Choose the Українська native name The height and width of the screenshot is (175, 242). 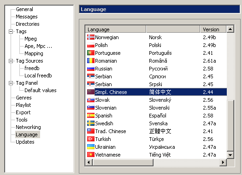pyautogui.click(x=162, y=147)
